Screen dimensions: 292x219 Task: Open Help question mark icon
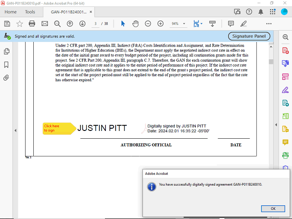[249, 12]
